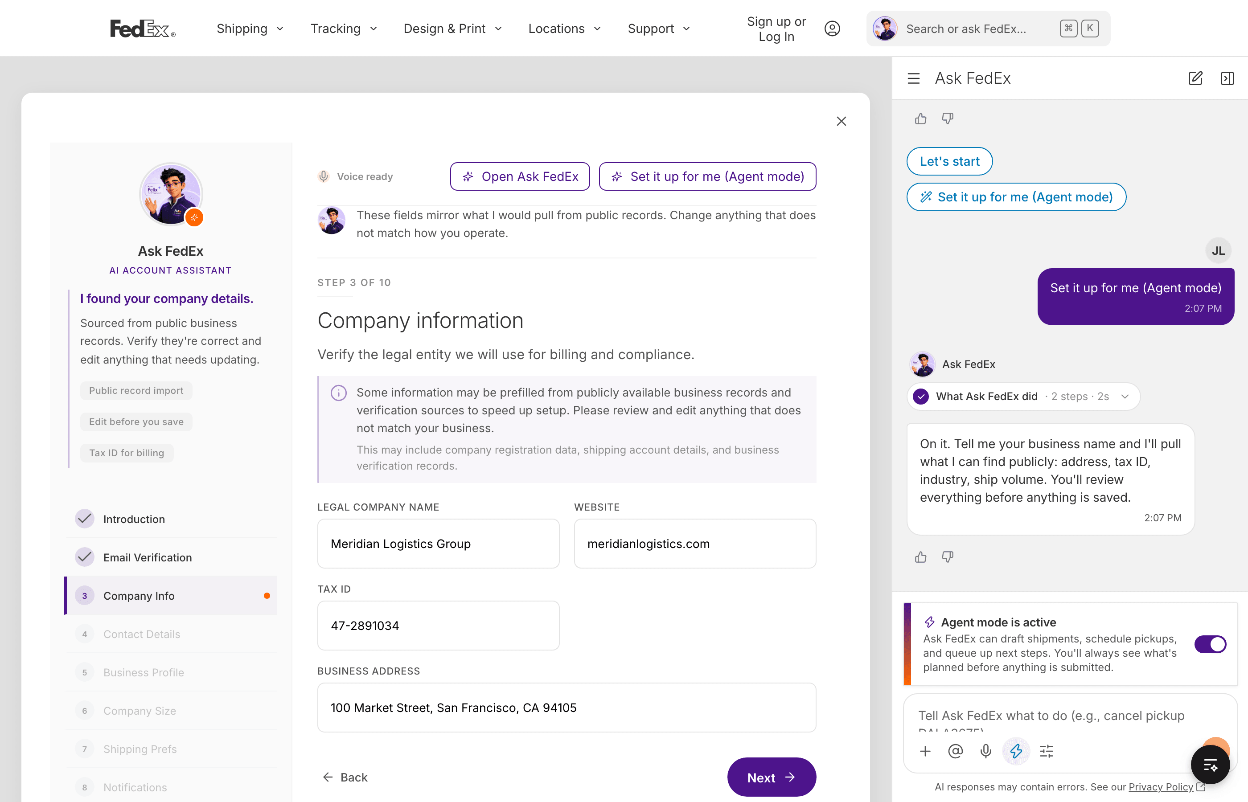Collapse the Ask FedEx side panel
Screen dimensions: 1248x802
coord(1227,78)
